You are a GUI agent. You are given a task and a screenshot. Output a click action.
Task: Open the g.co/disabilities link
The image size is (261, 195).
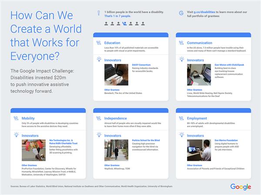click(x=204, y=12)
